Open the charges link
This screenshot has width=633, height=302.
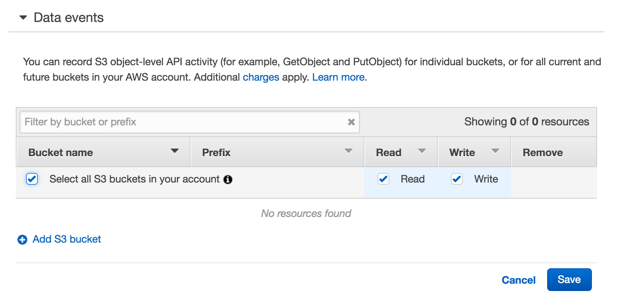coord(261,77)
